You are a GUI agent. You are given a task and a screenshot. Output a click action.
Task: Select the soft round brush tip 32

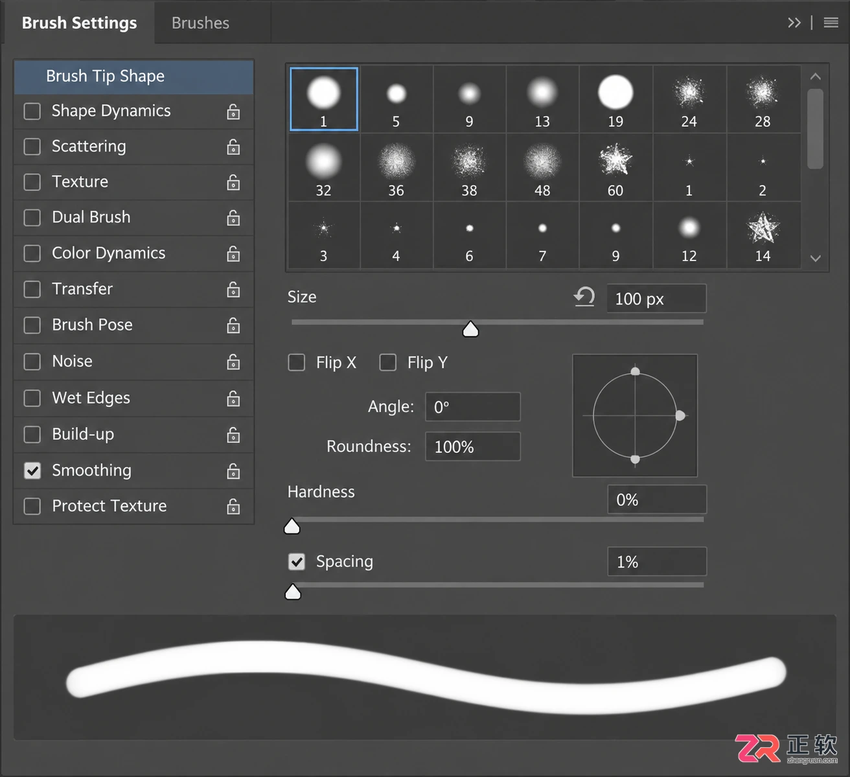pyautogui.click(x=323, y=168)
